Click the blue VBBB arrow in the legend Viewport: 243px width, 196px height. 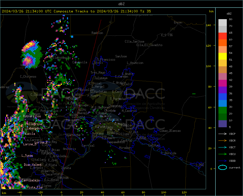222,161
